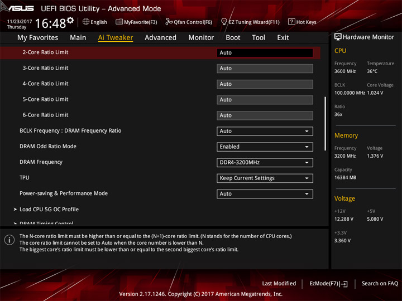Screen dimensions: 402x301
Task: Select the TPU setting label
Action: [25, 178]
